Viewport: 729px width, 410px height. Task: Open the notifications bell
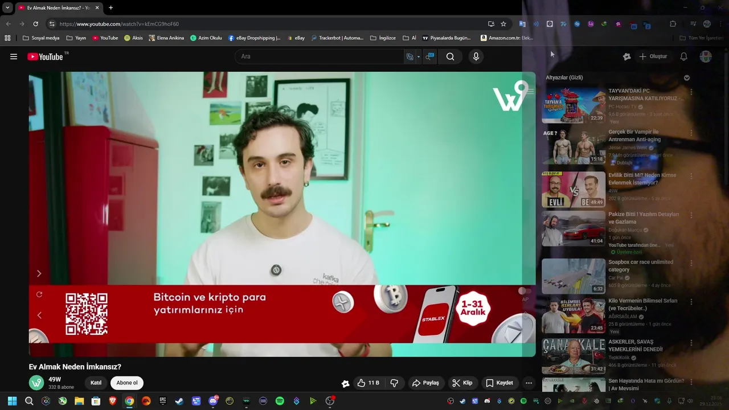click(684, 56)
